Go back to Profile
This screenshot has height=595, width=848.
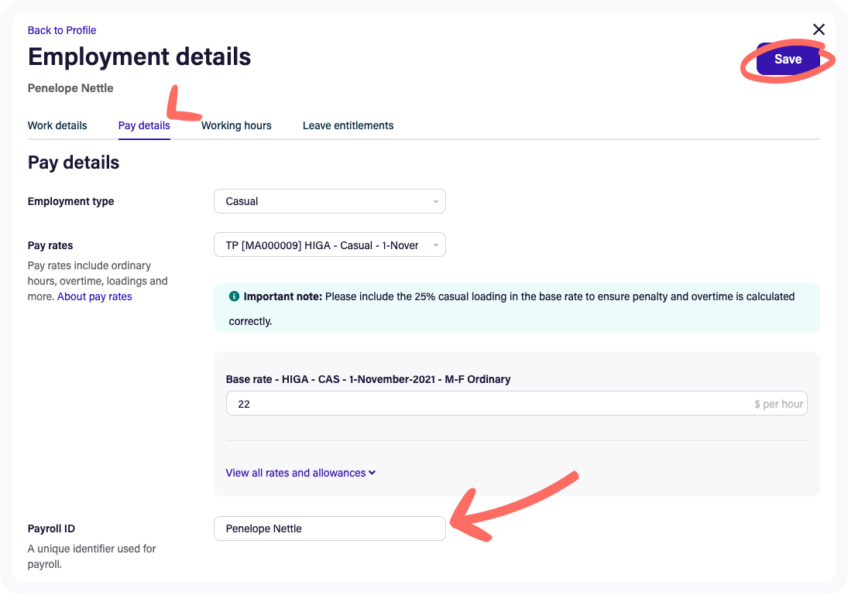(x=62, y=30)
